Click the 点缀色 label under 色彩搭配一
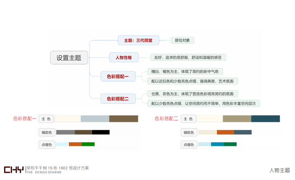Image resolution: width=295 pixels, height=180 pixels. 47,145
